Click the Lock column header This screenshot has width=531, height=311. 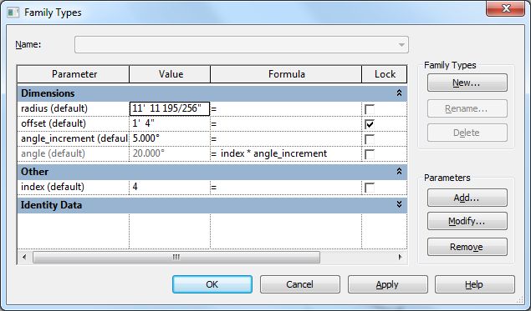(x=385, y=74)
